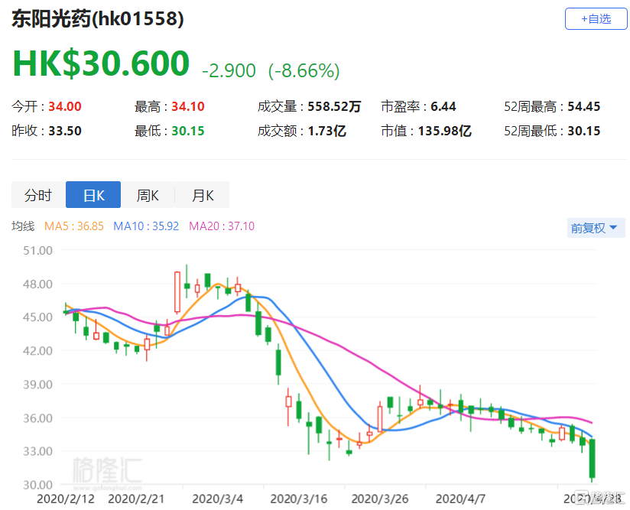Click the 成交量 value 558.52万

[334, 106]
